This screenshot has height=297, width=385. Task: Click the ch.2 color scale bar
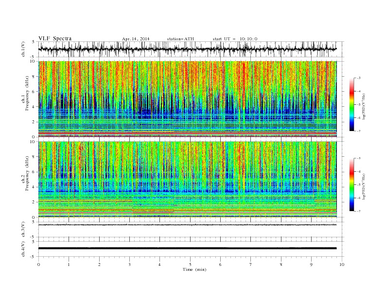point(351,185)
